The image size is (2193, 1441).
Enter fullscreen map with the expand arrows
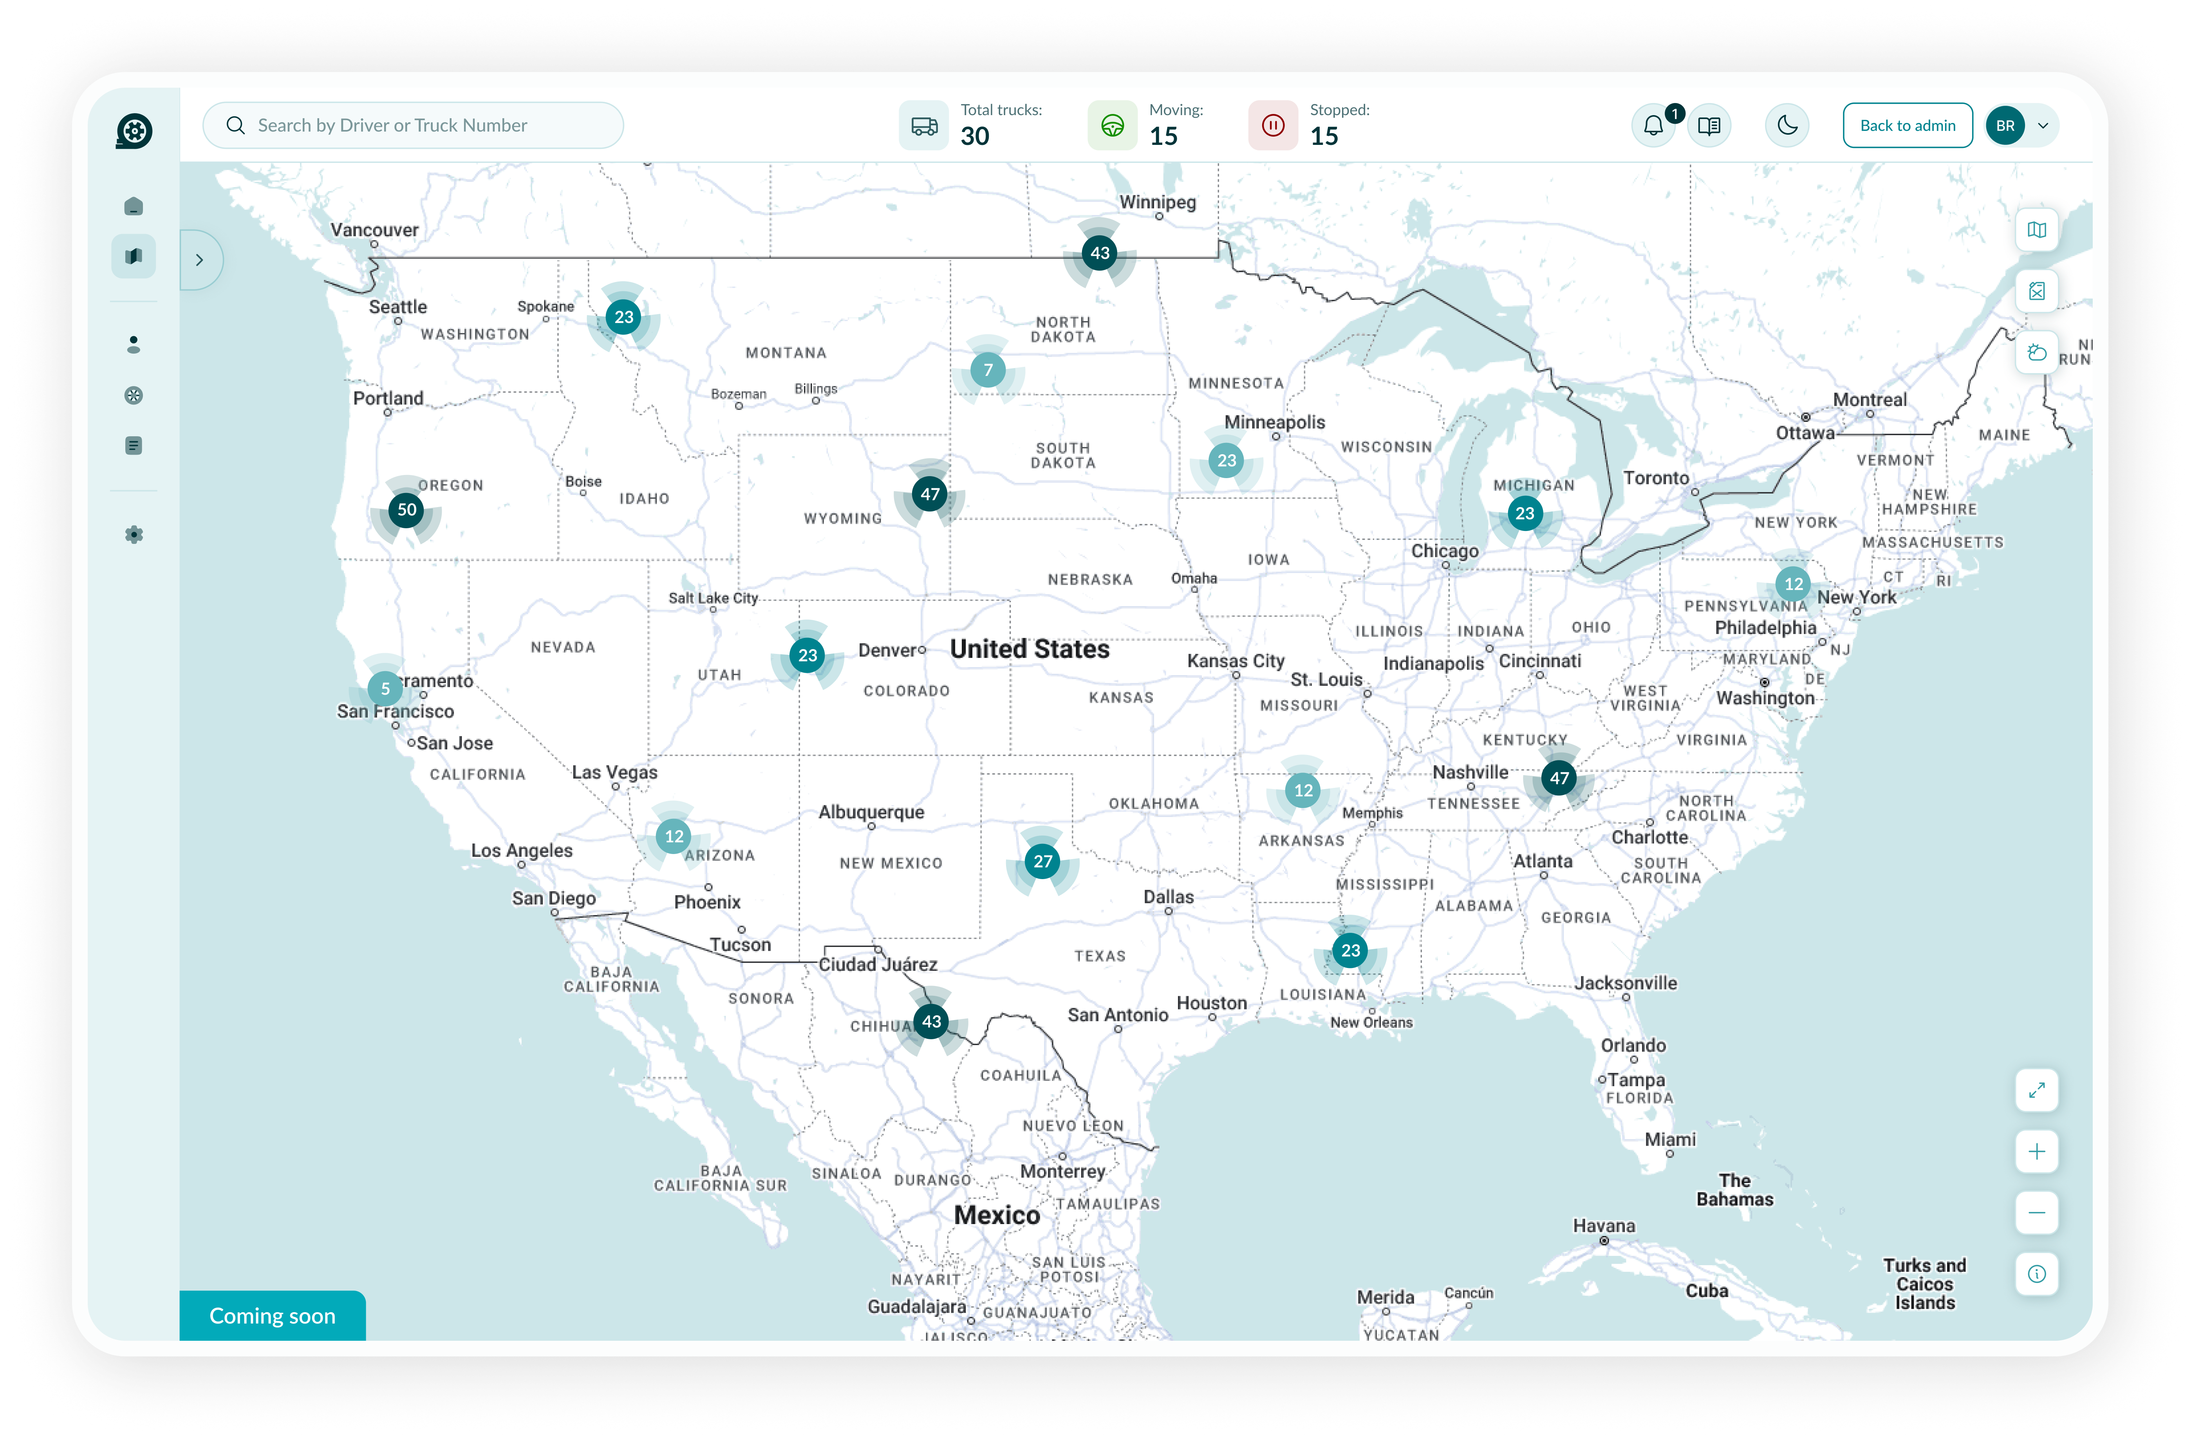coord(2036,1091)
